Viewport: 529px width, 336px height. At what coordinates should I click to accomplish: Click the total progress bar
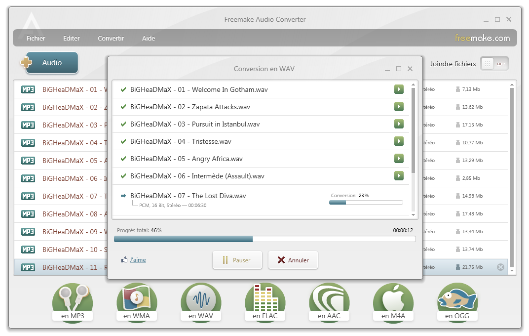[265, 239]
